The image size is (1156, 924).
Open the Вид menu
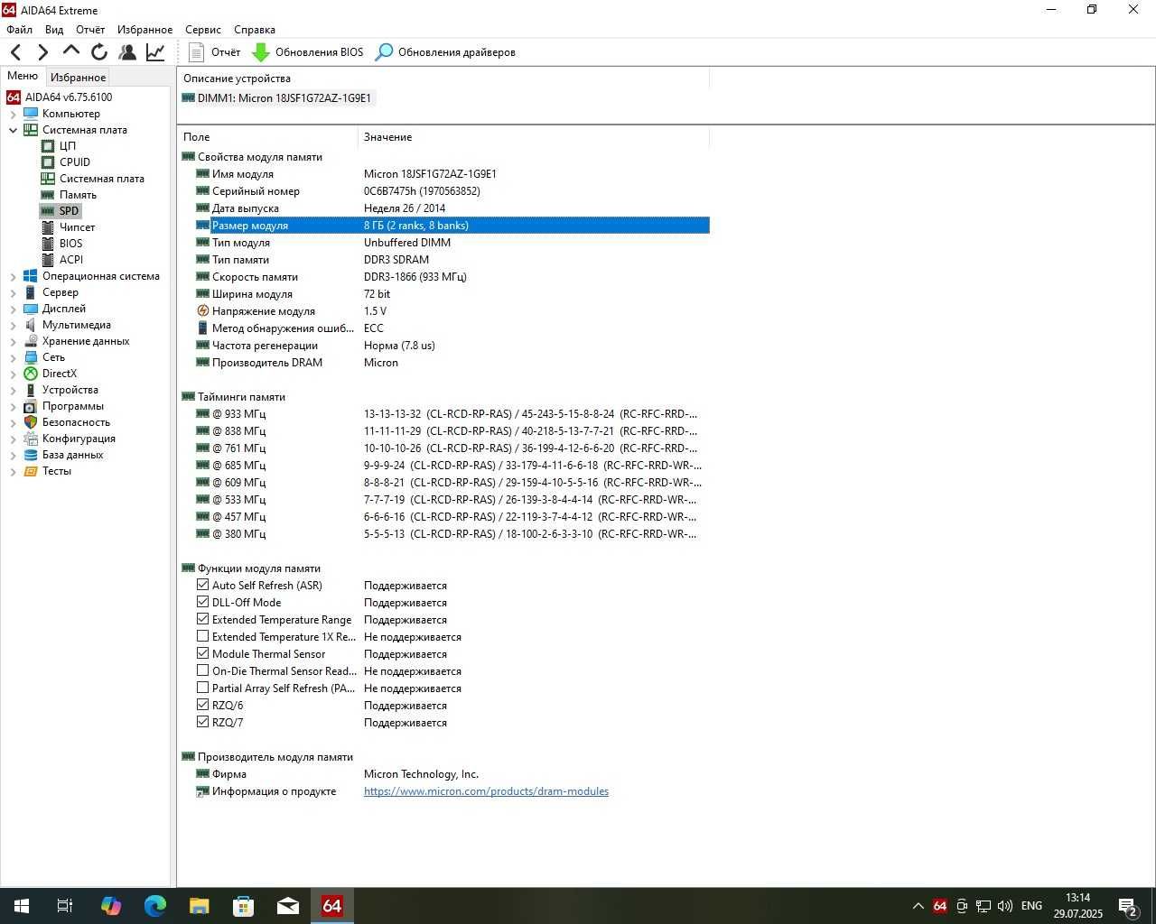tap(54, 30)
